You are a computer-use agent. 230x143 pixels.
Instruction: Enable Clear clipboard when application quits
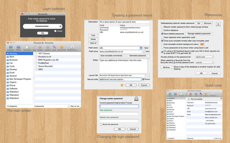[x=162, y=37]
